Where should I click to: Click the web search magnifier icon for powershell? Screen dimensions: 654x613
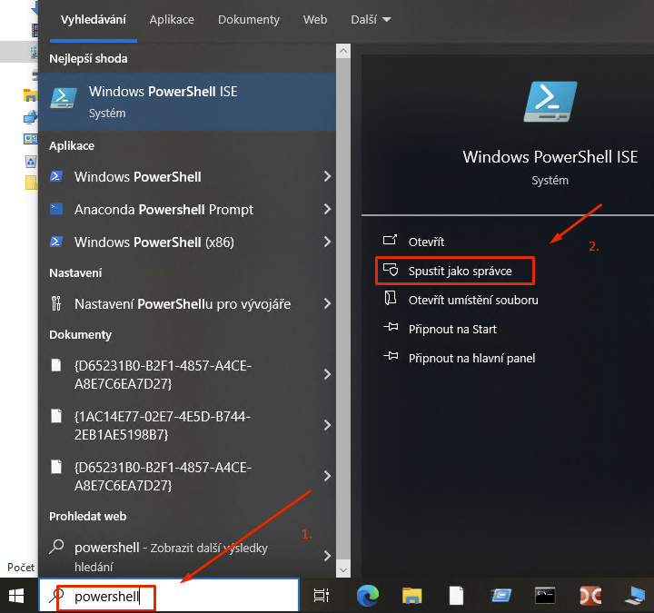[56, 547]
